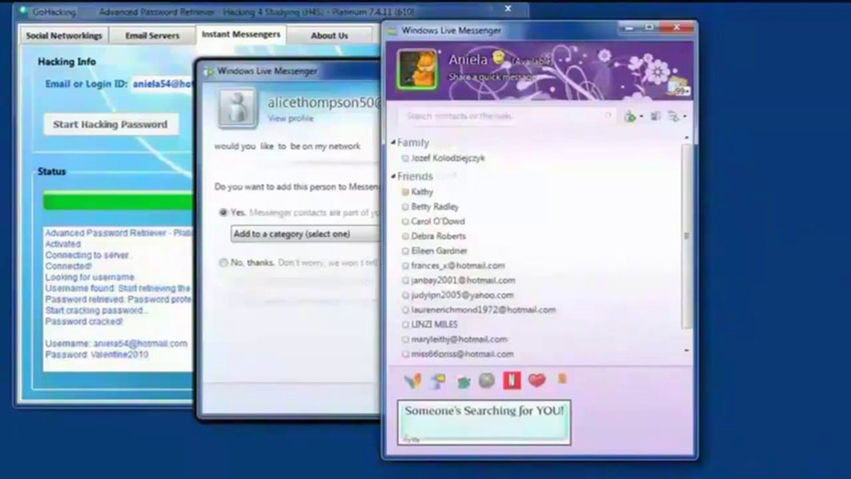Click the gray globe icon in bottom bar

487,381
